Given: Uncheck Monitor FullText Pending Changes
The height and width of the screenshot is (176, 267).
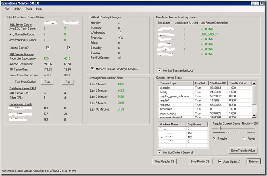Looking at the screenshot, I should (92, 69).
